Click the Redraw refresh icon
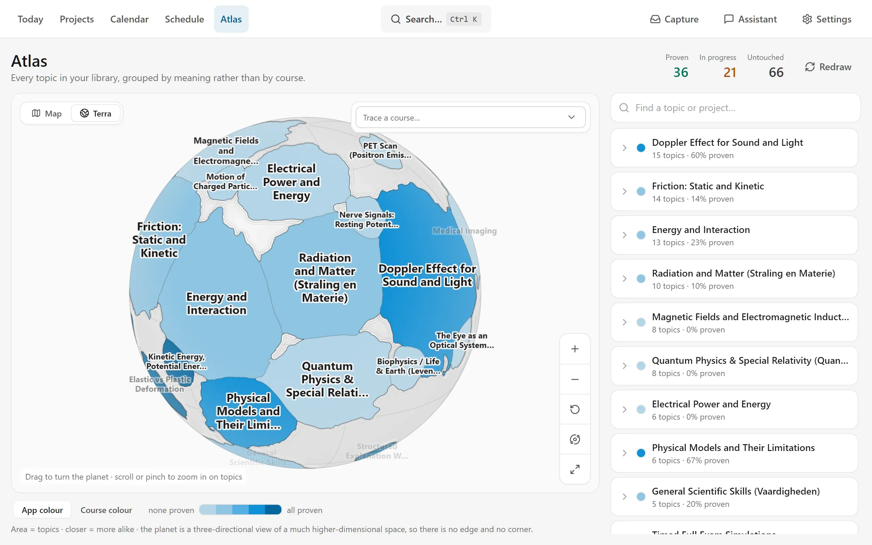 810,67
